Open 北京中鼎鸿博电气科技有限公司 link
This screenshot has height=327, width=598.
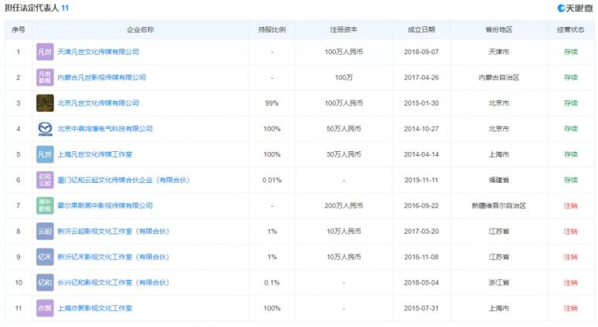105,129
